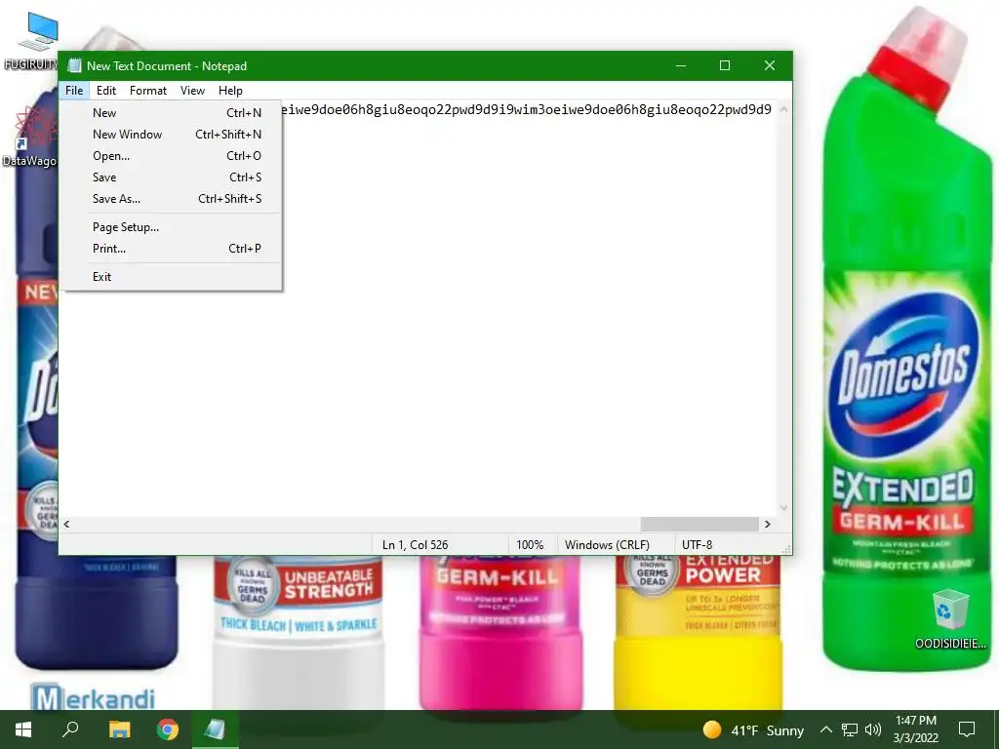Click the vertical scrollbar down arrow
The height and width of the screenshot is (749, 999).
click(783, 508)
